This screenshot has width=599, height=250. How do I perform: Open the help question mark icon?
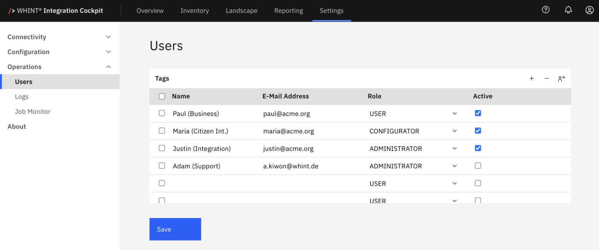[546, 10]
